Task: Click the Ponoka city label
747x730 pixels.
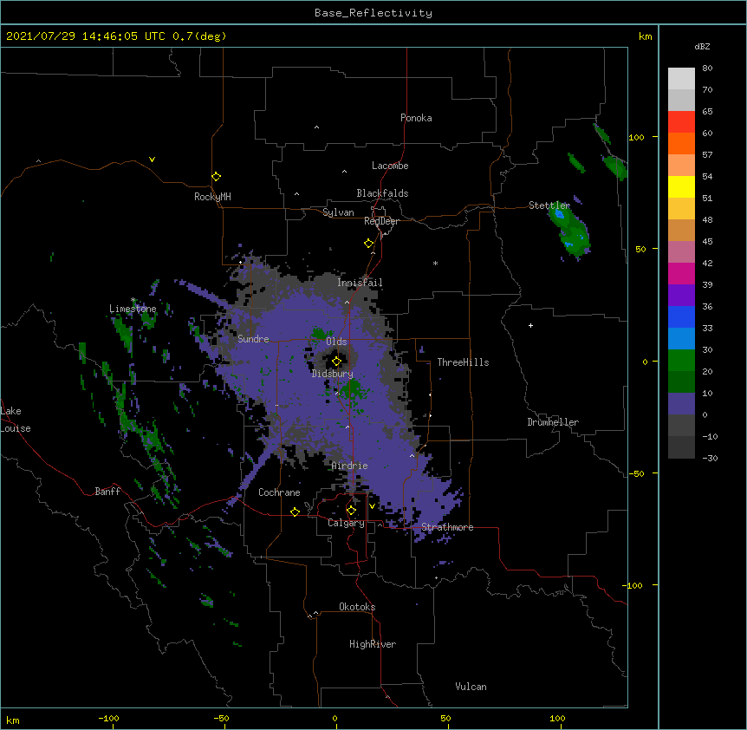Action: [x=416, y=118]
